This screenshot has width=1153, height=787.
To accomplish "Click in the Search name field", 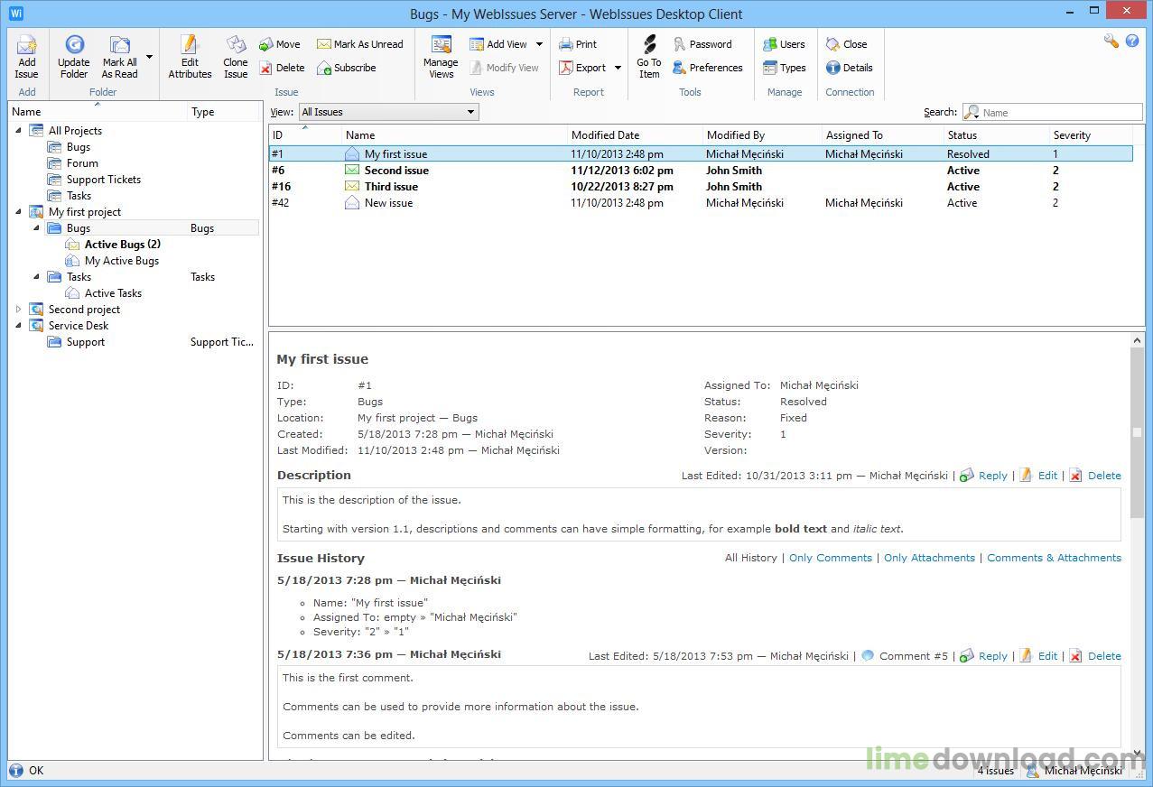I will (x=1052, y=112).
